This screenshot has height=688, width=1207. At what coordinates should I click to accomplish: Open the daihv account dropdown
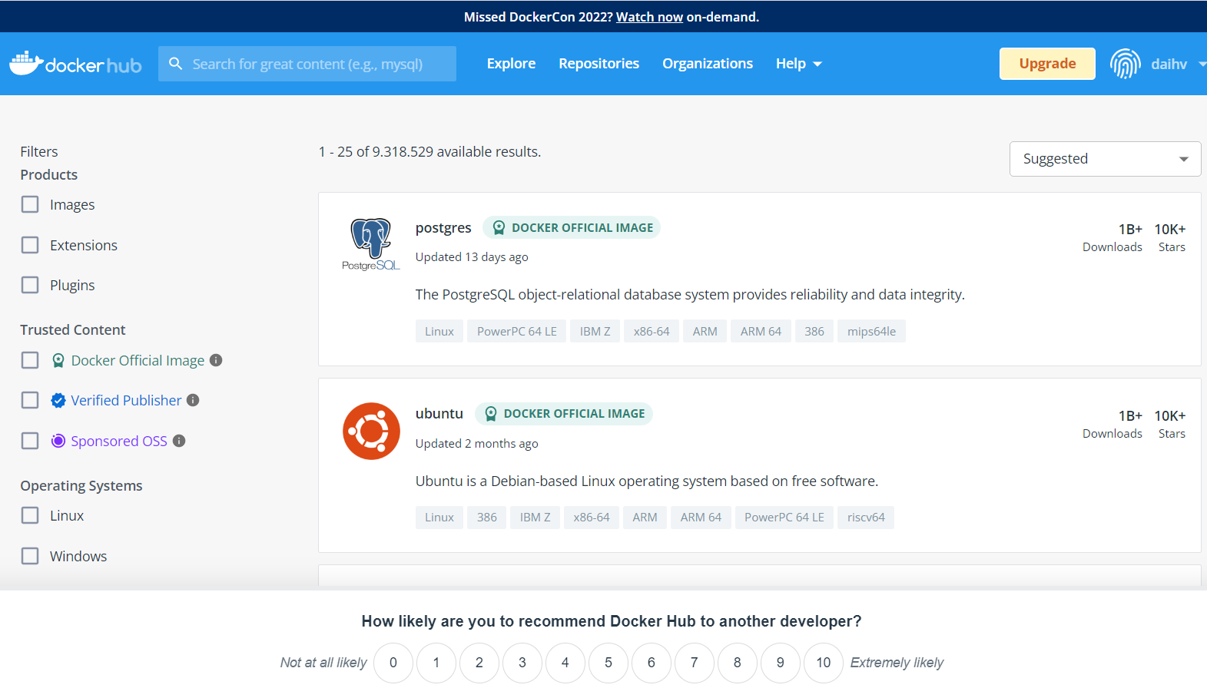click(1169, 64)
